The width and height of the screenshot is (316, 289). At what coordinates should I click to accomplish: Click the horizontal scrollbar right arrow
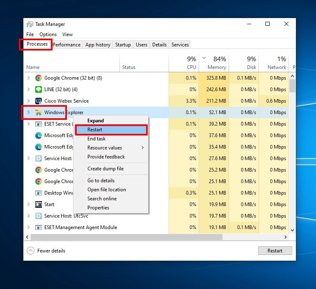tap(286, 237)
